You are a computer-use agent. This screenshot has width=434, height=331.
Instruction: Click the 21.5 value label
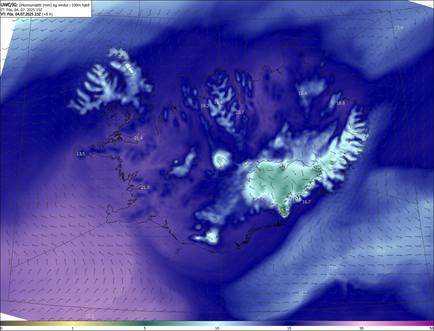point(145,187)
